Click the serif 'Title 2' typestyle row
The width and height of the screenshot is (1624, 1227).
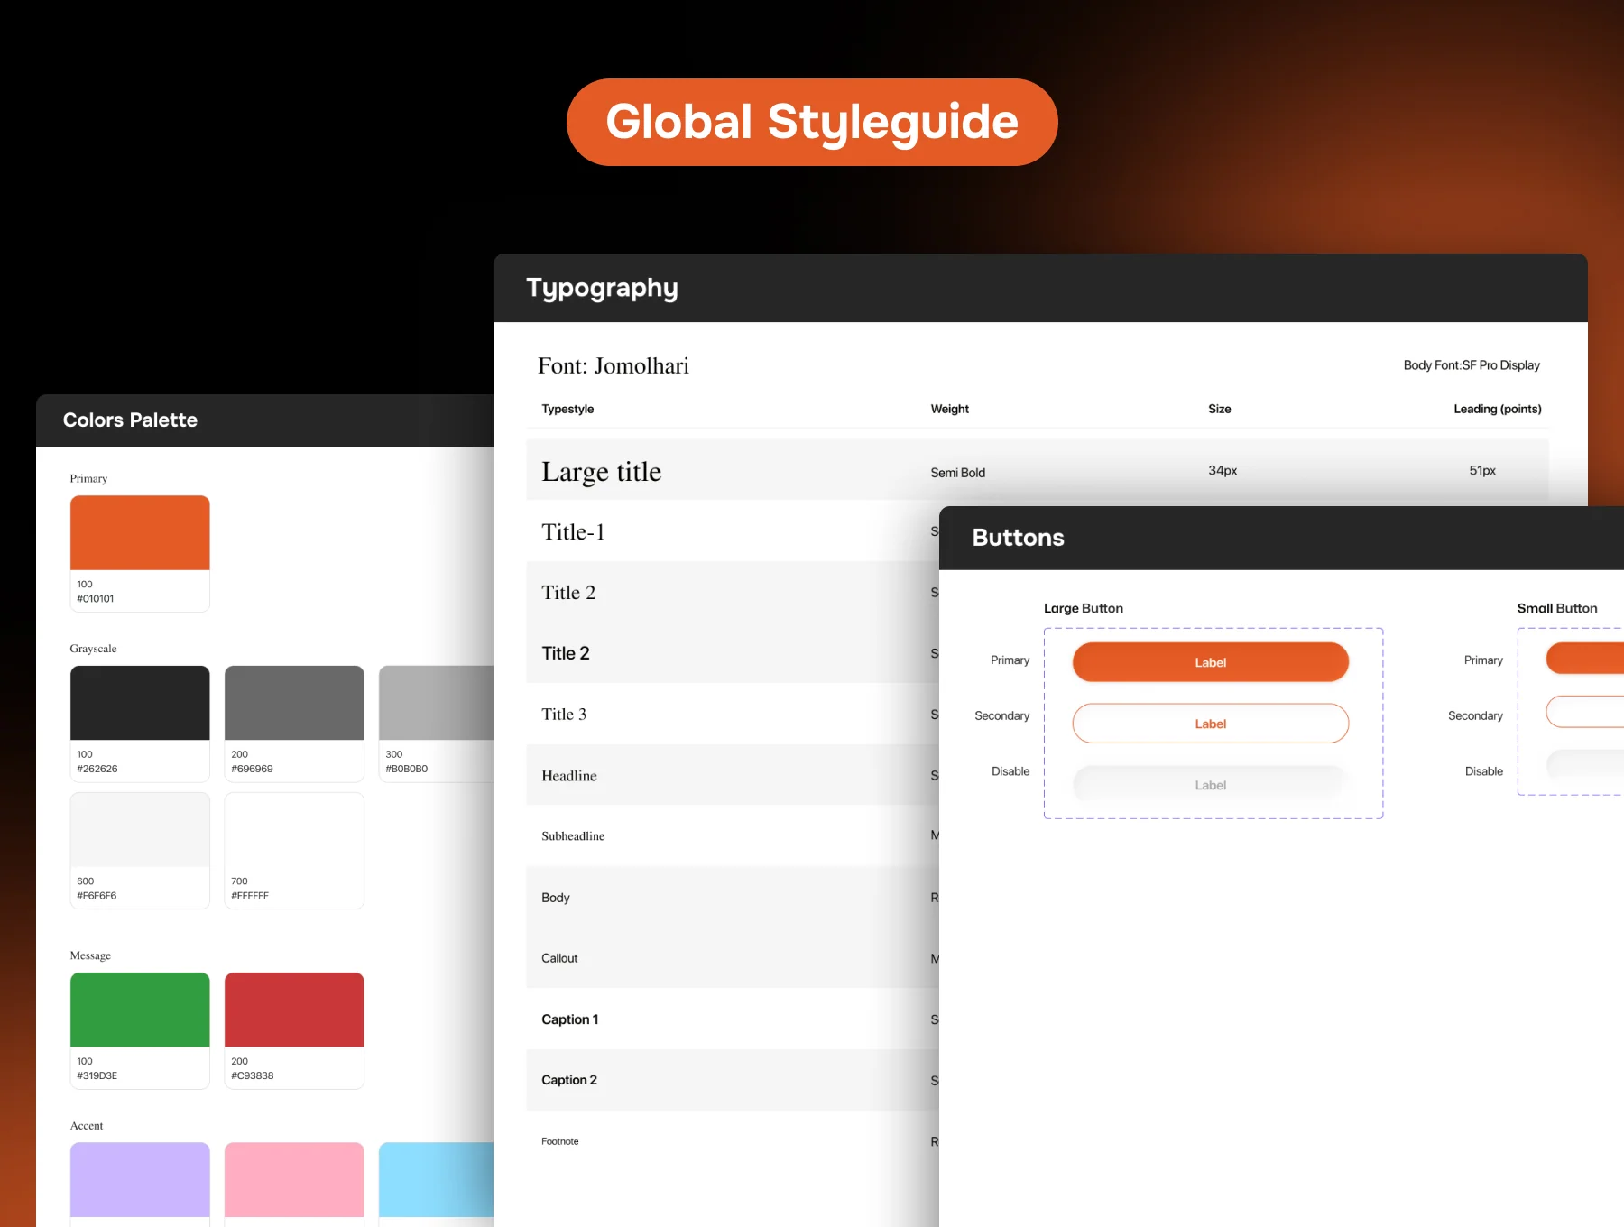pos(733,593)
